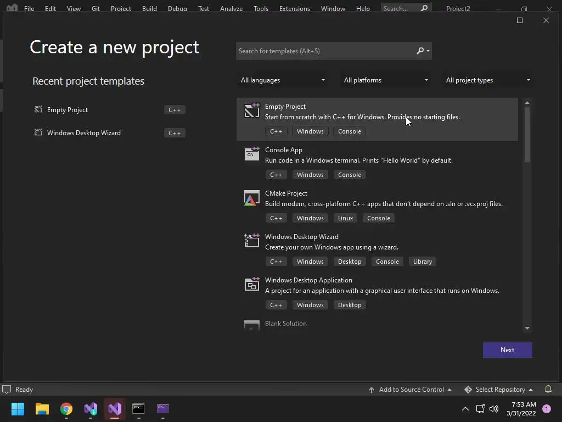The image size is (562, 422).
Task: Open the Tools menu
Action: pyautogui.click(x=261, y=8)
